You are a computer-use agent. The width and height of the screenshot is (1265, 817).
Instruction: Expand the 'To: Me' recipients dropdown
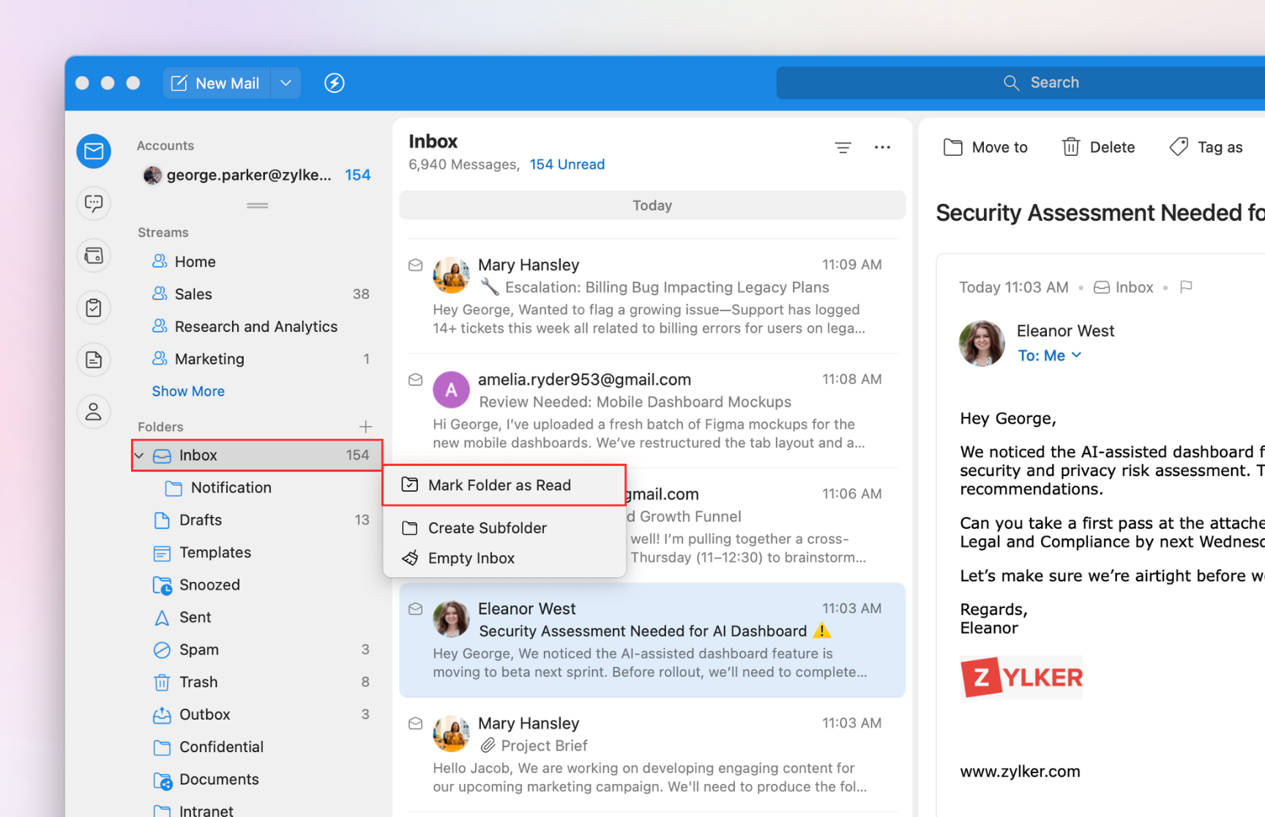pyautogui.click(x=1076, y=355)
